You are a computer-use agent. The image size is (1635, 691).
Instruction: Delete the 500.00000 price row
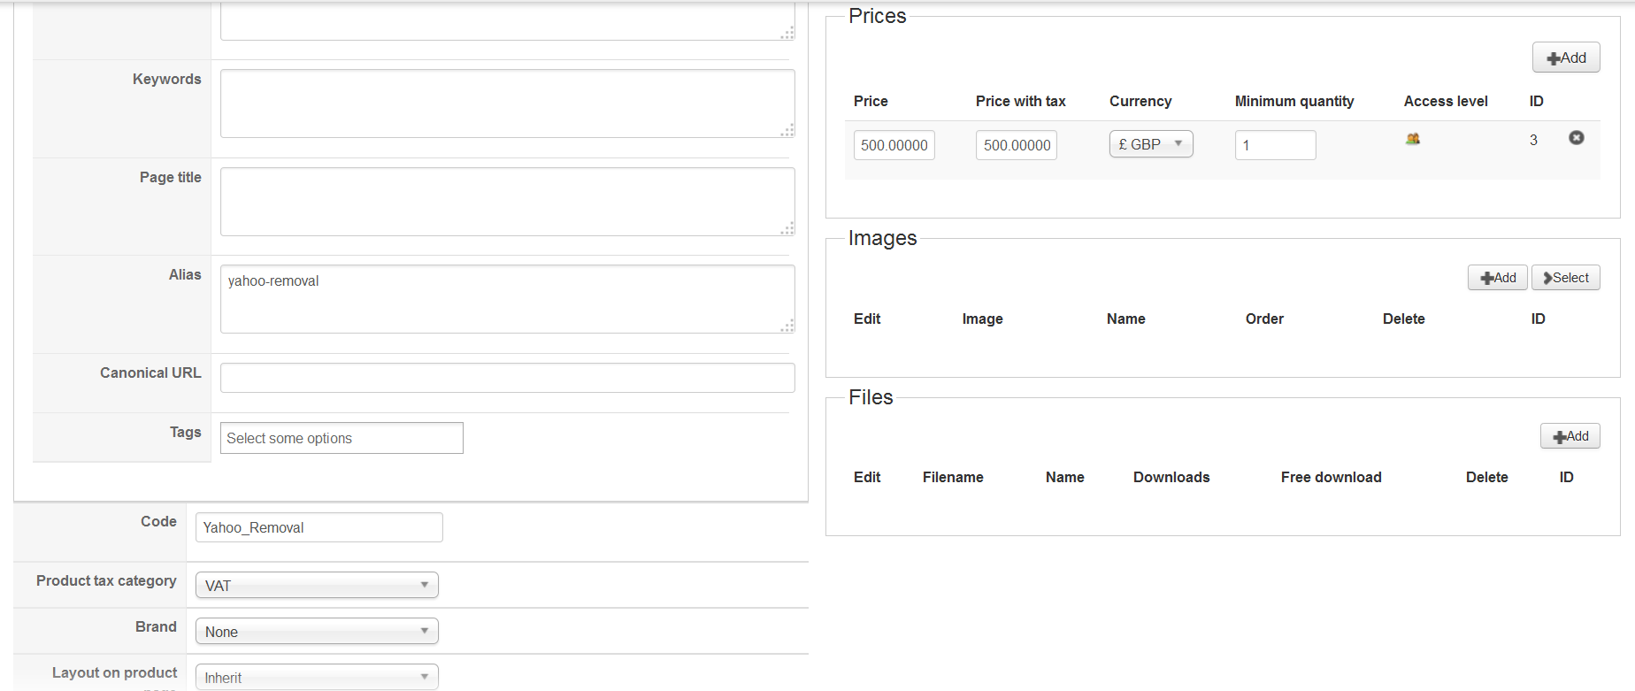click(x=1577, y=138)
